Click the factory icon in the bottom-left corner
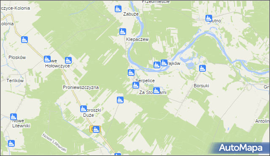Viewport: 270px width, 156px height. [x=11, y=143]
